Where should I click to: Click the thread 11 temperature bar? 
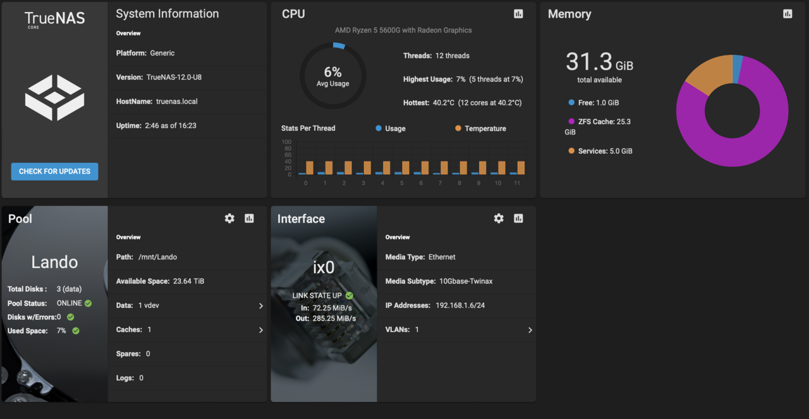click(x=521, y=168)
